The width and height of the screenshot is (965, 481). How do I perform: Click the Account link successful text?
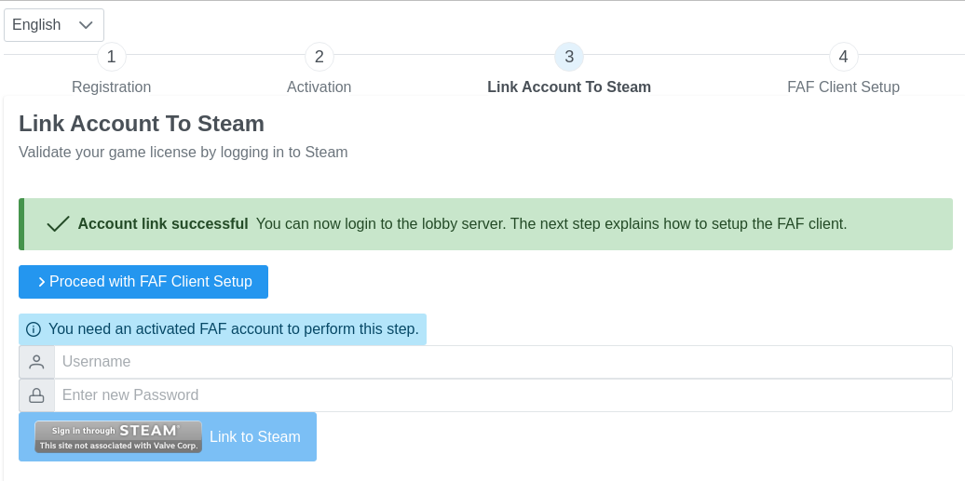163,224
